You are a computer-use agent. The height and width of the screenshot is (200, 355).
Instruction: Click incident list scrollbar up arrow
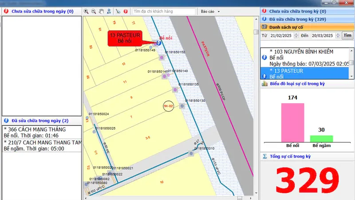click(x=351, y=51)
